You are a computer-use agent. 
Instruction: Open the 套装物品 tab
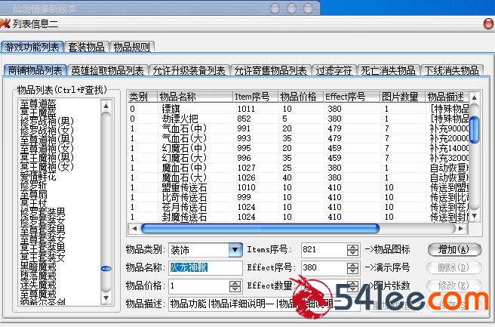click(87, 47)
